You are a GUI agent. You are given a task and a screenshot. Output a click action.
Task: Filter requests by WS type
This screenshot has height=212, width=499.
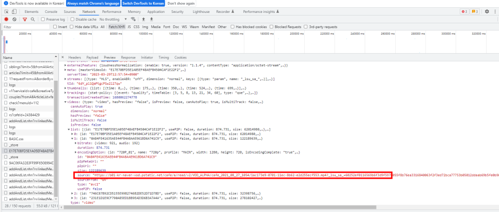click(x=184, y=27)
